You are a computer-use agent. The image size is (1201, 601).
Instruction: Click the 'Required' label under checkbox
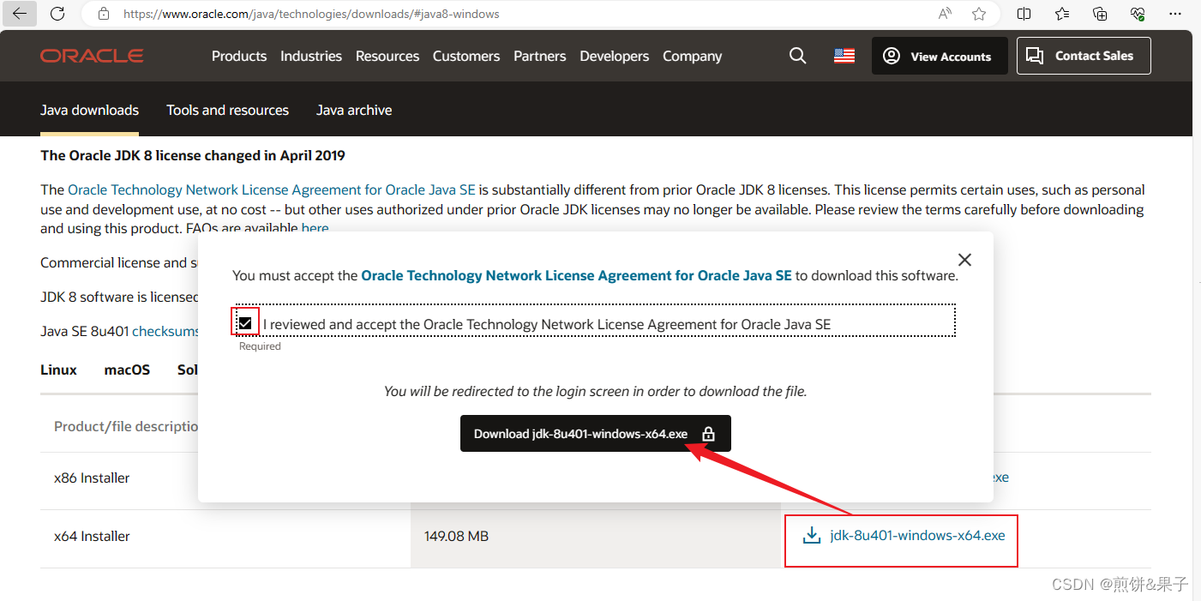(260, 346)
